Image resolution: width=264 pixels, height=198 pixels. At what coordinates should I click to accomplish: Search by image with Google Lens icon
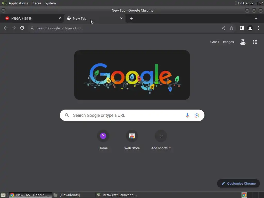click(x=197, y=115)
